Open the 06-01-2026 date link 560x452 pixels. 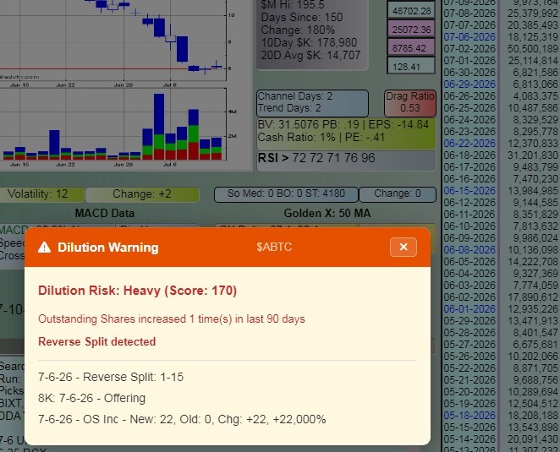(469, 309)
